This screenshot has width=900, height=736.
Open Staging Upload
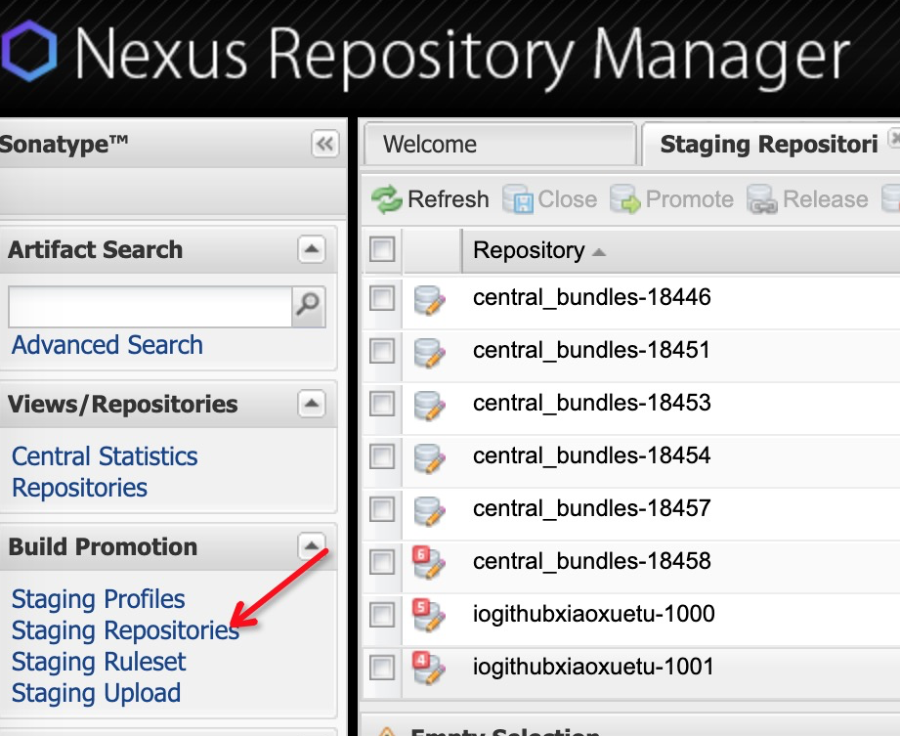point(96,693)
